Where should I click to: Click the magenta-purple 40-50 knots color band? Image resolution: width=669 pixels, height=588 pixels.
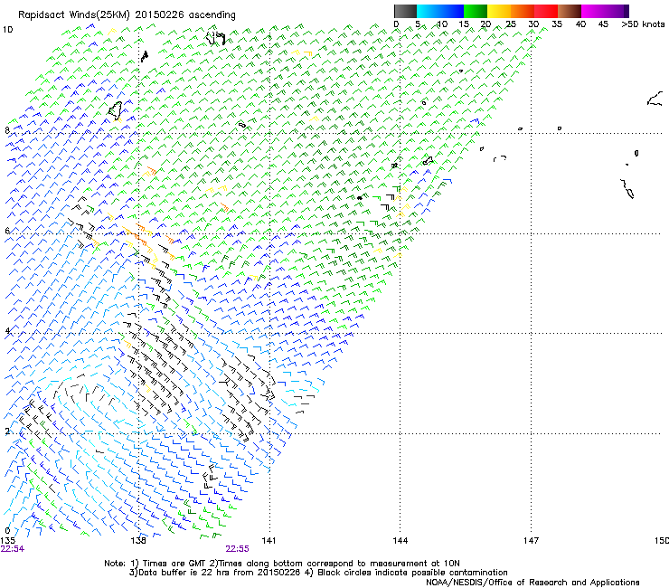(x=605, y=11)
